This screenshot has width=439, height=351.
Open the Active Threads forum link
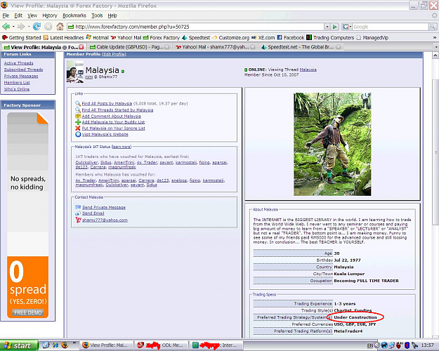pos(18,63)
